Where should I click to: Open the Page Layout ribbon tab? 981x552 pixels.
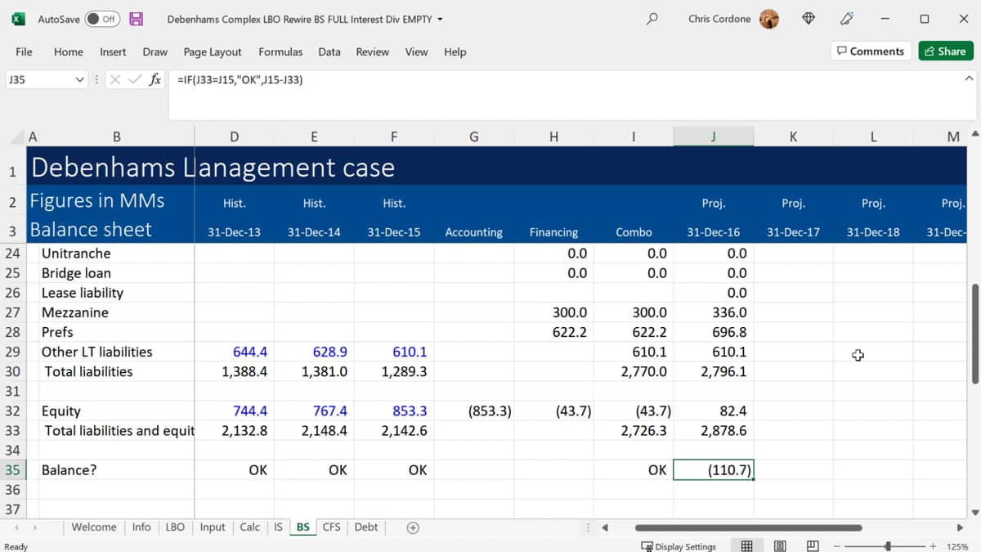pos(213,52)
